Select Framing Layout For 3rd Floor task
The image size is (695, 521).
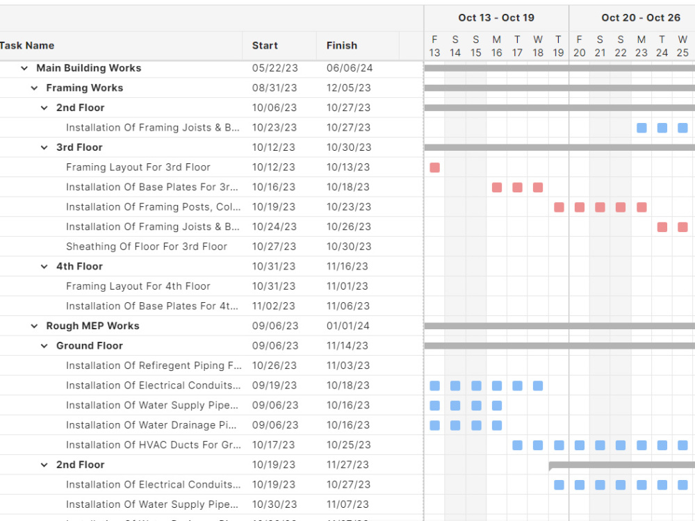[138, 167]
